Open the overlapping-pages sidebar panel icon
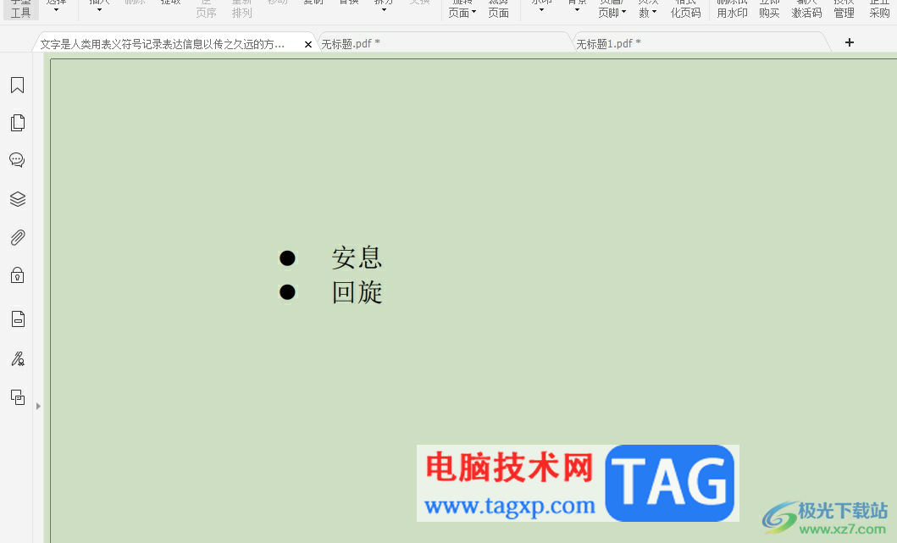The image size is (897, 543). click(18, 397)
